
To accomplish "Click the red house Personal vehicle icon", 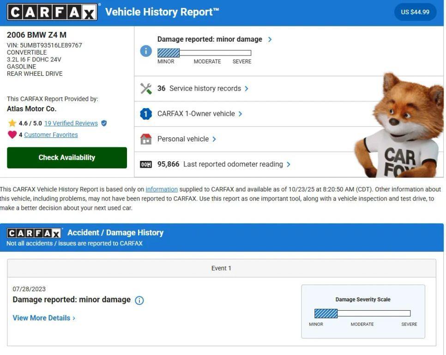I will pos(146,139).
